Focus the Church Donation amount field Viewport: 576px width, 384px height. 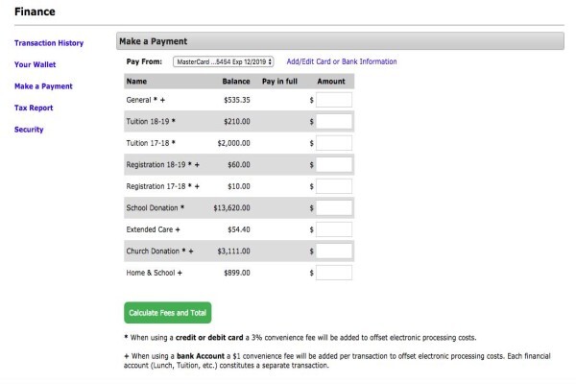tap(334, 251)
